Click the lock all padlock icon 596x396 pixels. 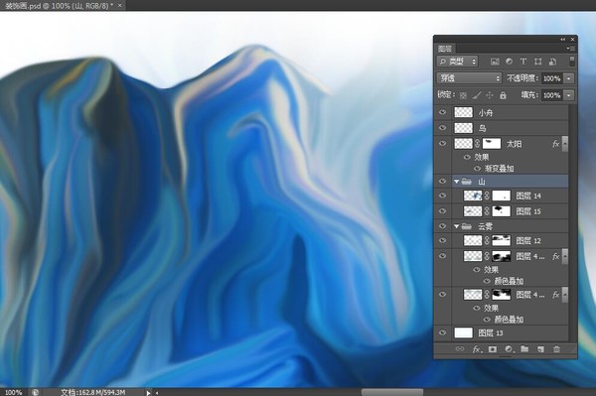coord(503,95)
